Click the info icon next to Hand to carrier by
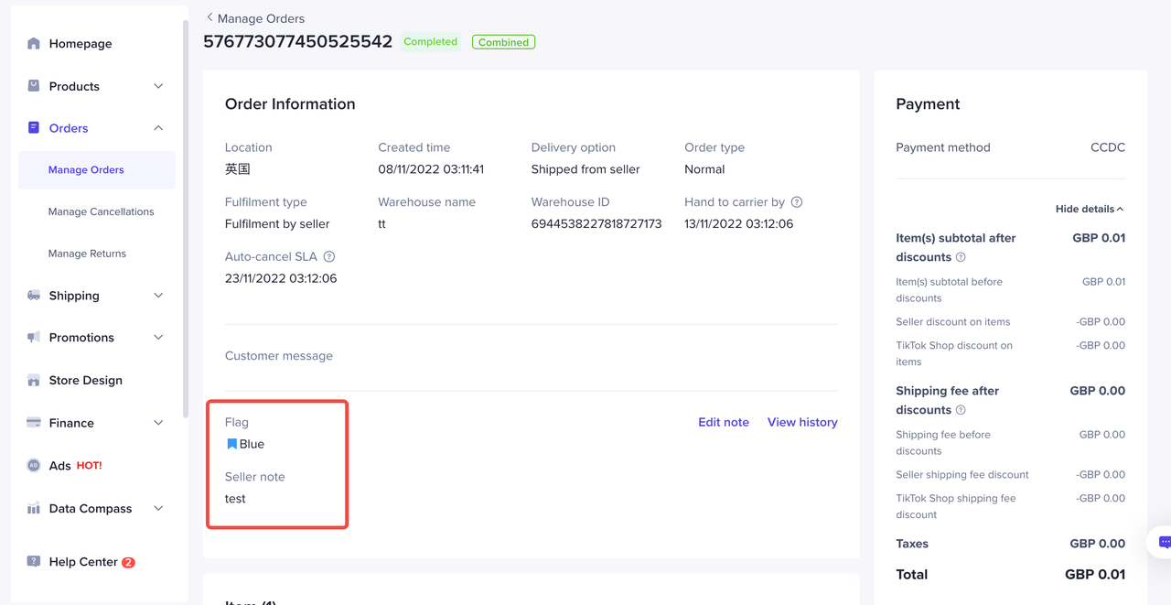The width and height of the screenshot is (1171, 605). click(x=797, y=202)
